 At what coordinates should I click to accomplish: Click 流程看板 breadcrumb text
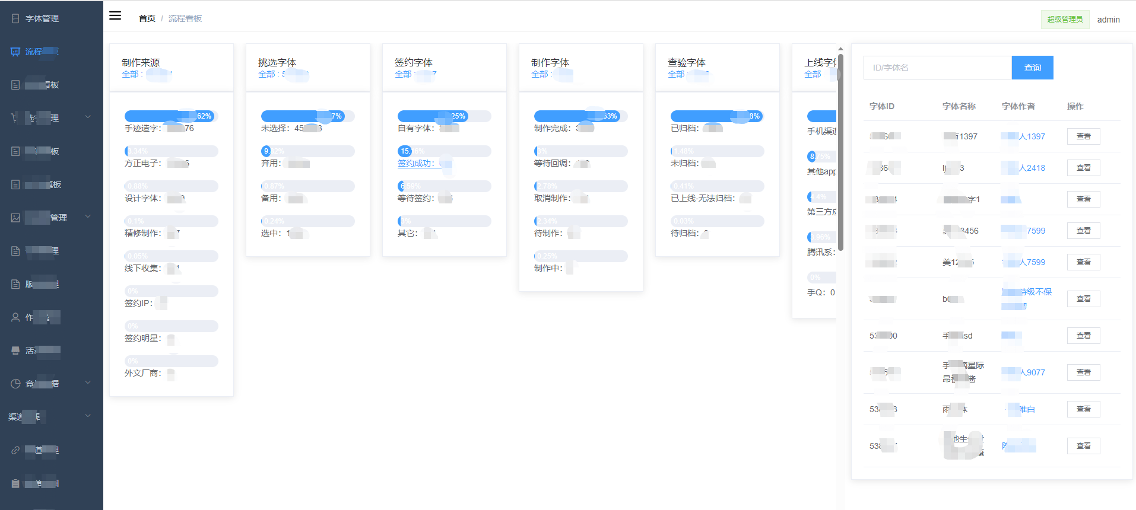click(185, 18)
